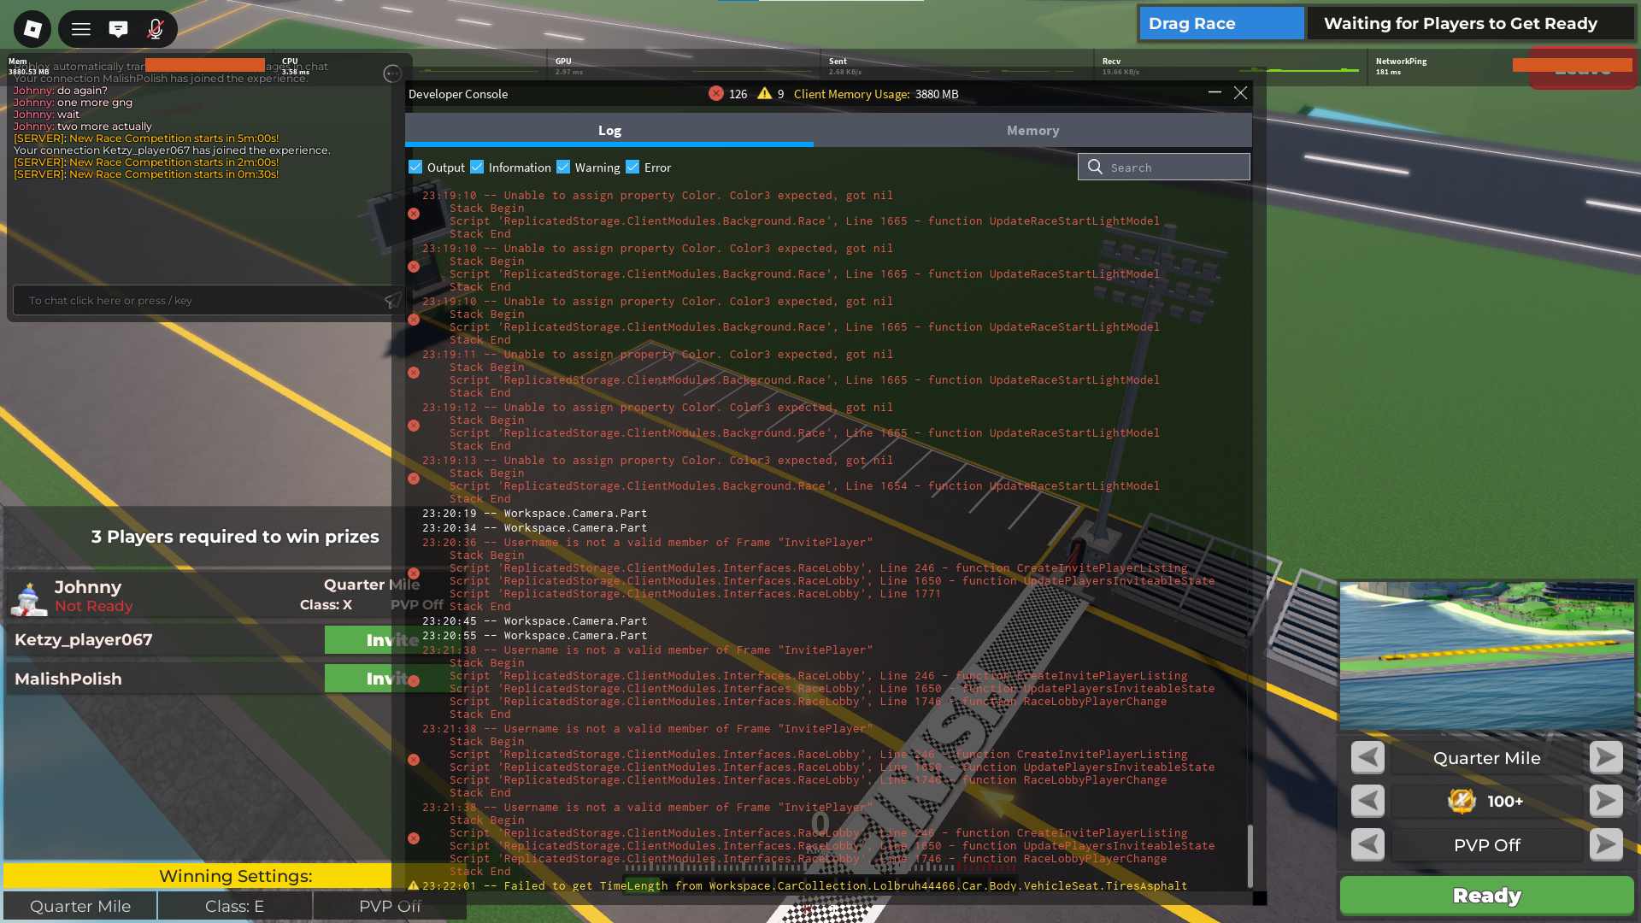Disable the Warning filter checkbox
Viewport: 1641px width, 923px height.
(x=563, y=168)
